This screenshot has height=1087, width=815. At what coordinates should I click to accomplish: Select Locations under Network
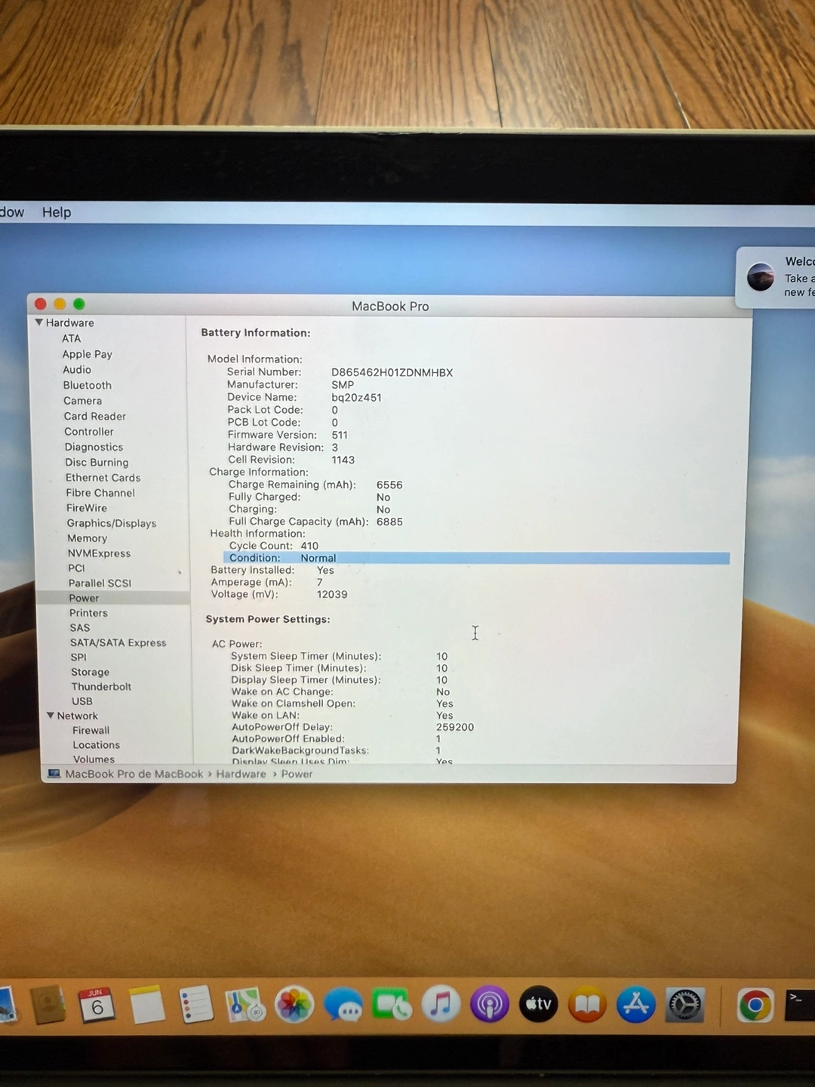96,745
